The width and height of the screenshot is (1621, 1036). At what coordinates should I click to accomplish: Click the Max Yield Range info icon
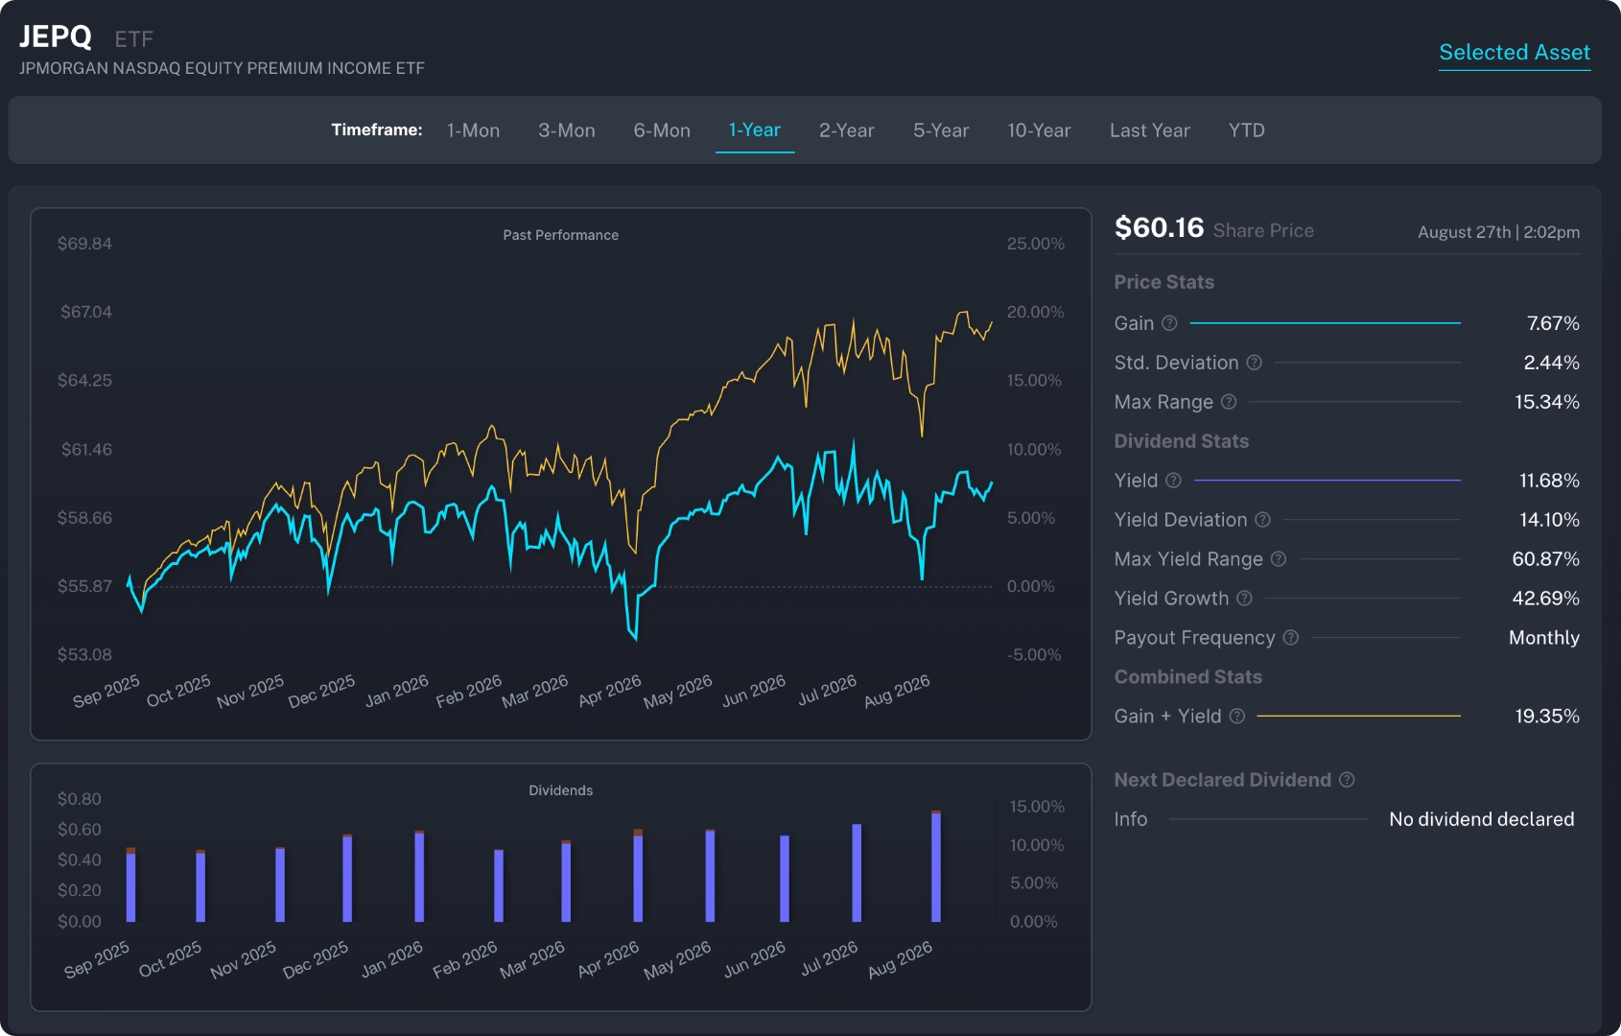click(1279, 559)
